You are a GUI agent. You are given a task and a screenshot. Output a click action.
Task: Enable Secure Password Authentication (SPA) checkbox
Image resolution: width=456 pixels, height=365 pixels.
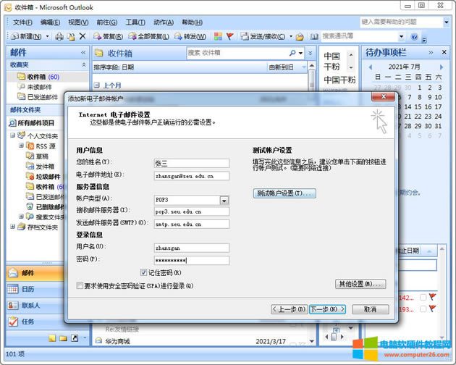click(x=80, y=285)
